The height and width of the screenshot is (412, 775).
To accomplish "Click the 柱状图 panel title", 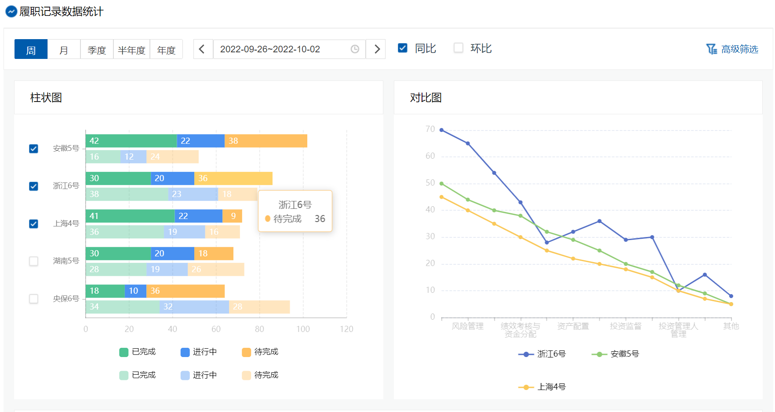I will 46,98.
